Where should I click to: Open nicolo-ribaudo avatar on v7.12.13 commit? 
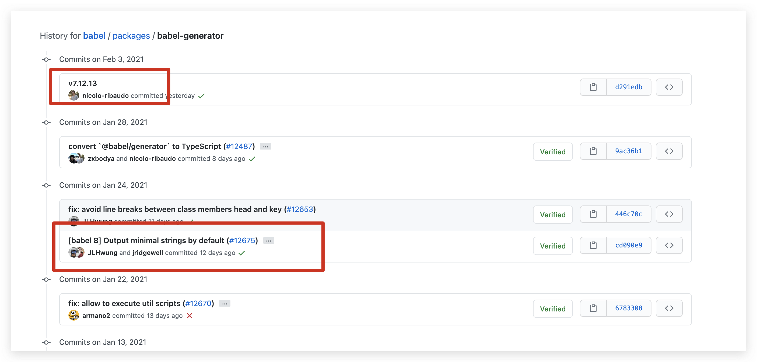(x=73, y=95)
